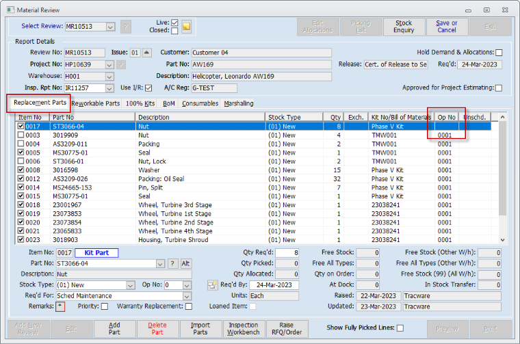
Task: Open the Warehouse H001 dropdown
Action: [x=109, y=77]
